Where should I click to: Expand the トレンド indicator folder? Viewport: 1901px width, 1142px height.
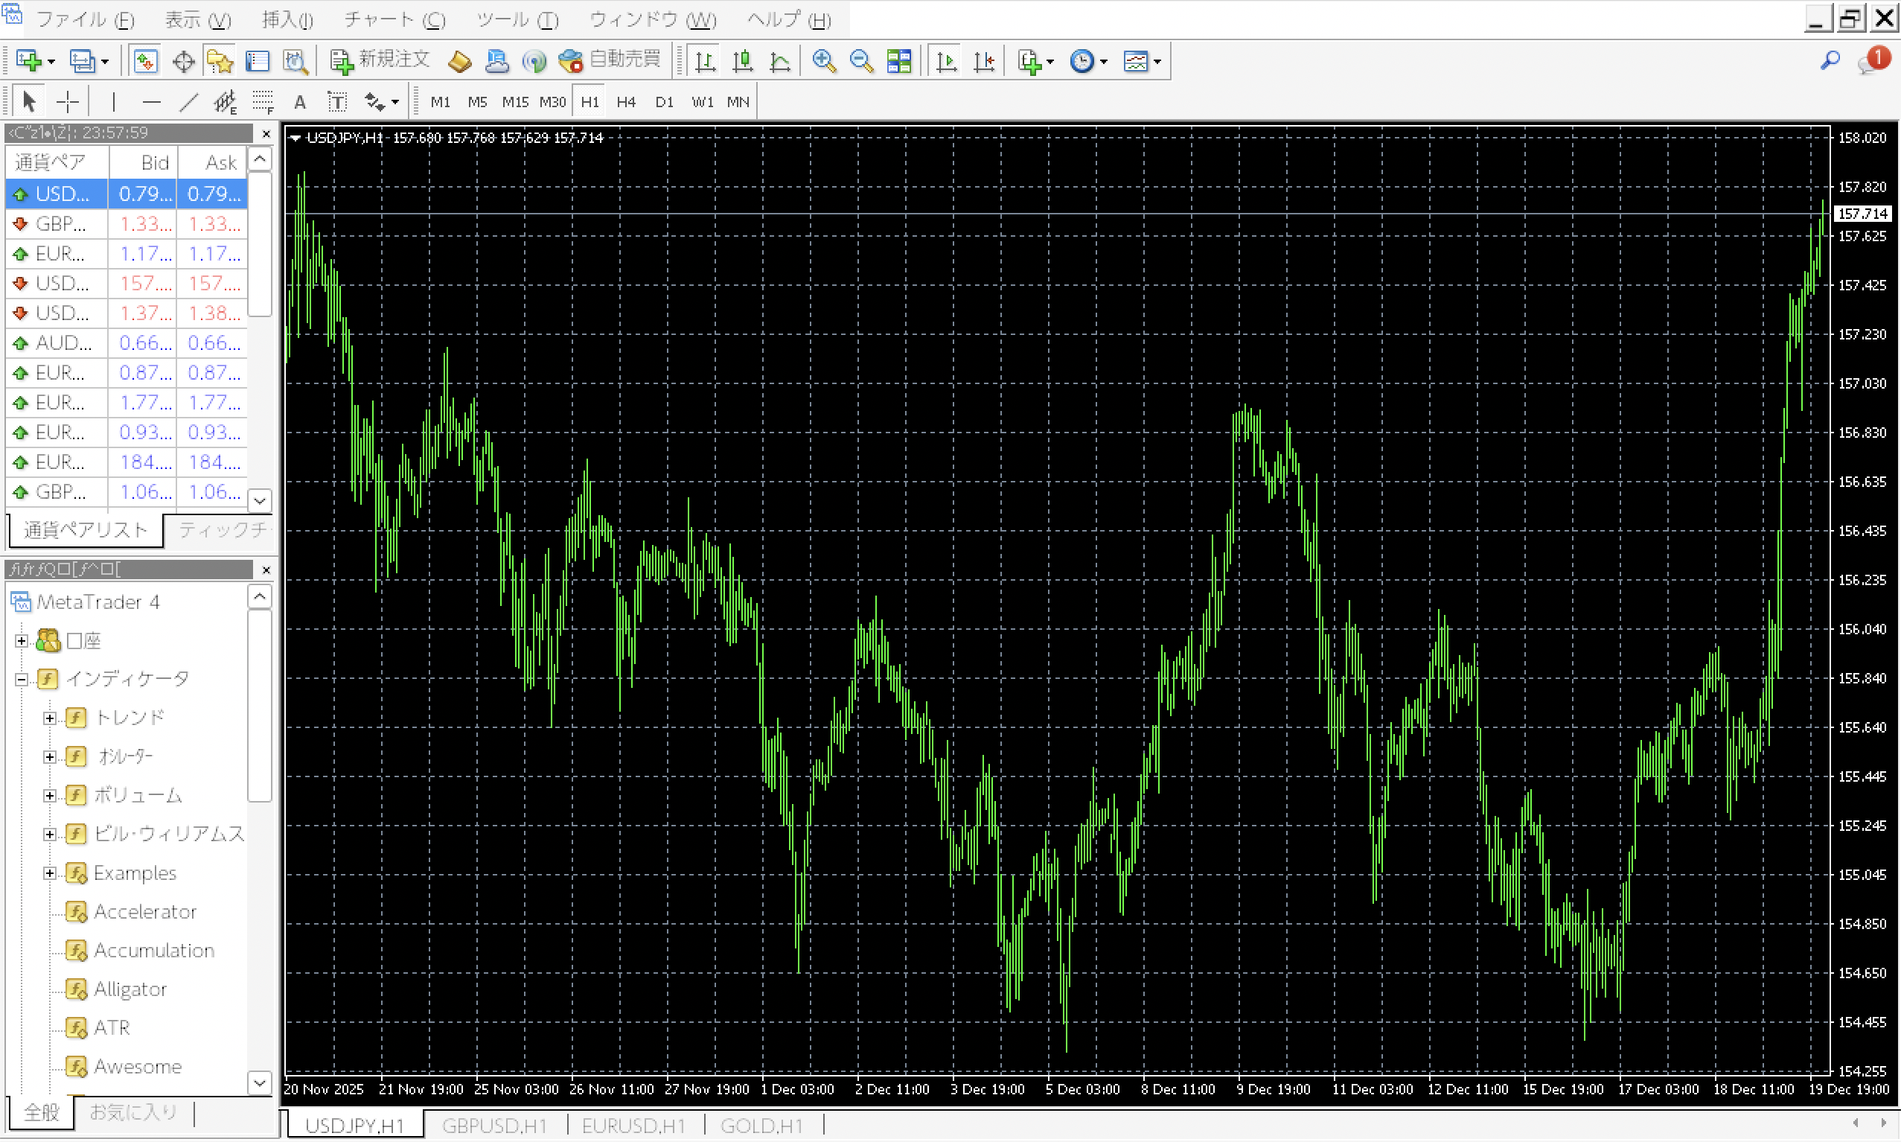tap(49, 718)
